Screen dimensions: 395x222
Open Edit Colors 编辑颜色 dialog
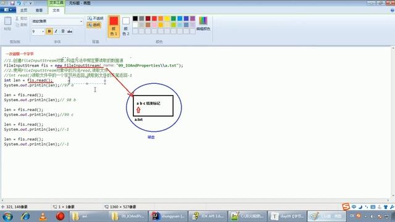203,24
